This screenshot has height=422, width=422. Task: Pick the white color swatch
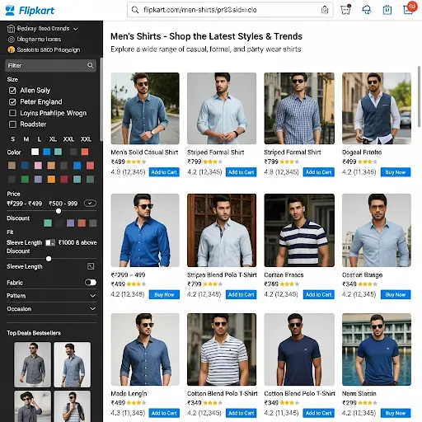click(35, 152)
